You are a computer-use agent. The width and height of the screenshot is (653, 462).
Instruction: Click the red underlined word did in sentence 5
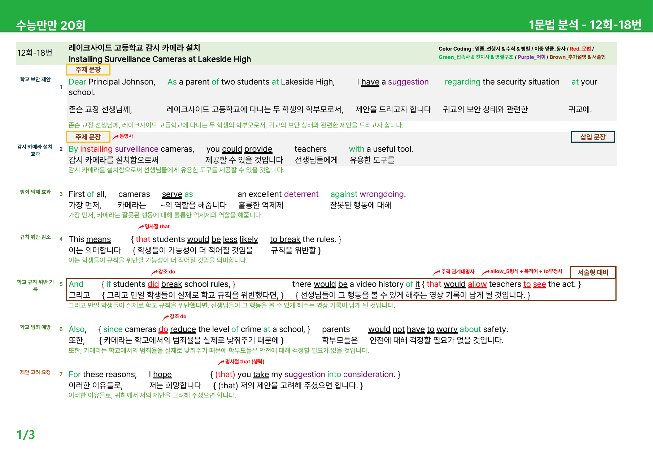point(153,284)
